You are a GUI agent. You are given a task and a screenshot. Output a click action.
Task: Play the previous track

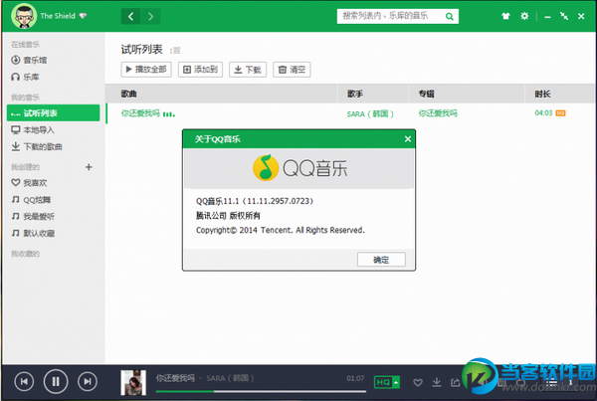(24, 381)
